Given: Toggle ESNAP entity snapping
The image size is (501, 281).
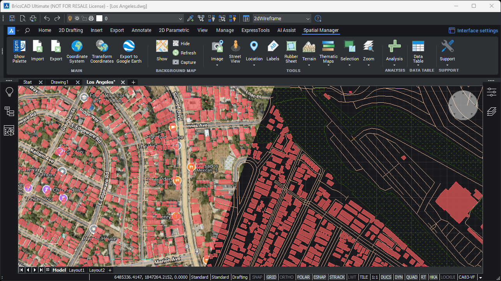Looking at the screenshot, I should (319, 277).
